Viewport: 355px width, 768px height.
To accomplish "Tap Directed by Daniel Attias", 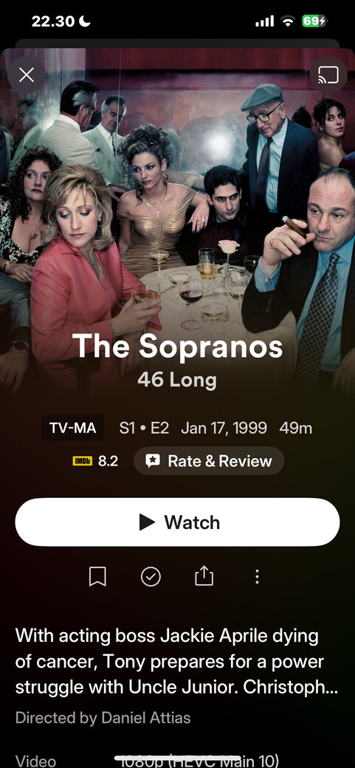I will click(103, 718).
